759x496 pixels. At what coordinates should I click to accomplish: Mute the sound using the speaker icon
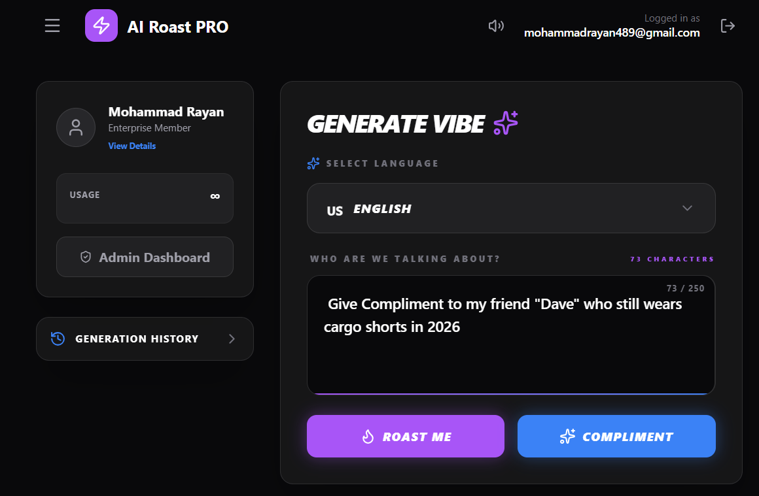496,25
